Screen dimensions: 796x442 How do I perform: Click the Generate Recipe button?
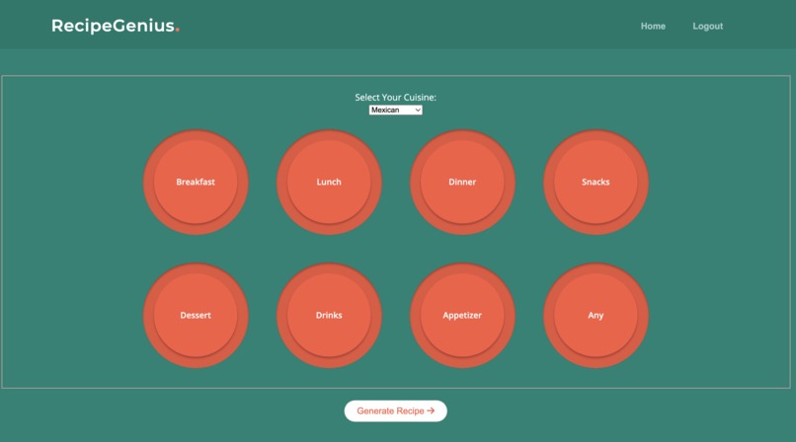click(x=395, y=411)
